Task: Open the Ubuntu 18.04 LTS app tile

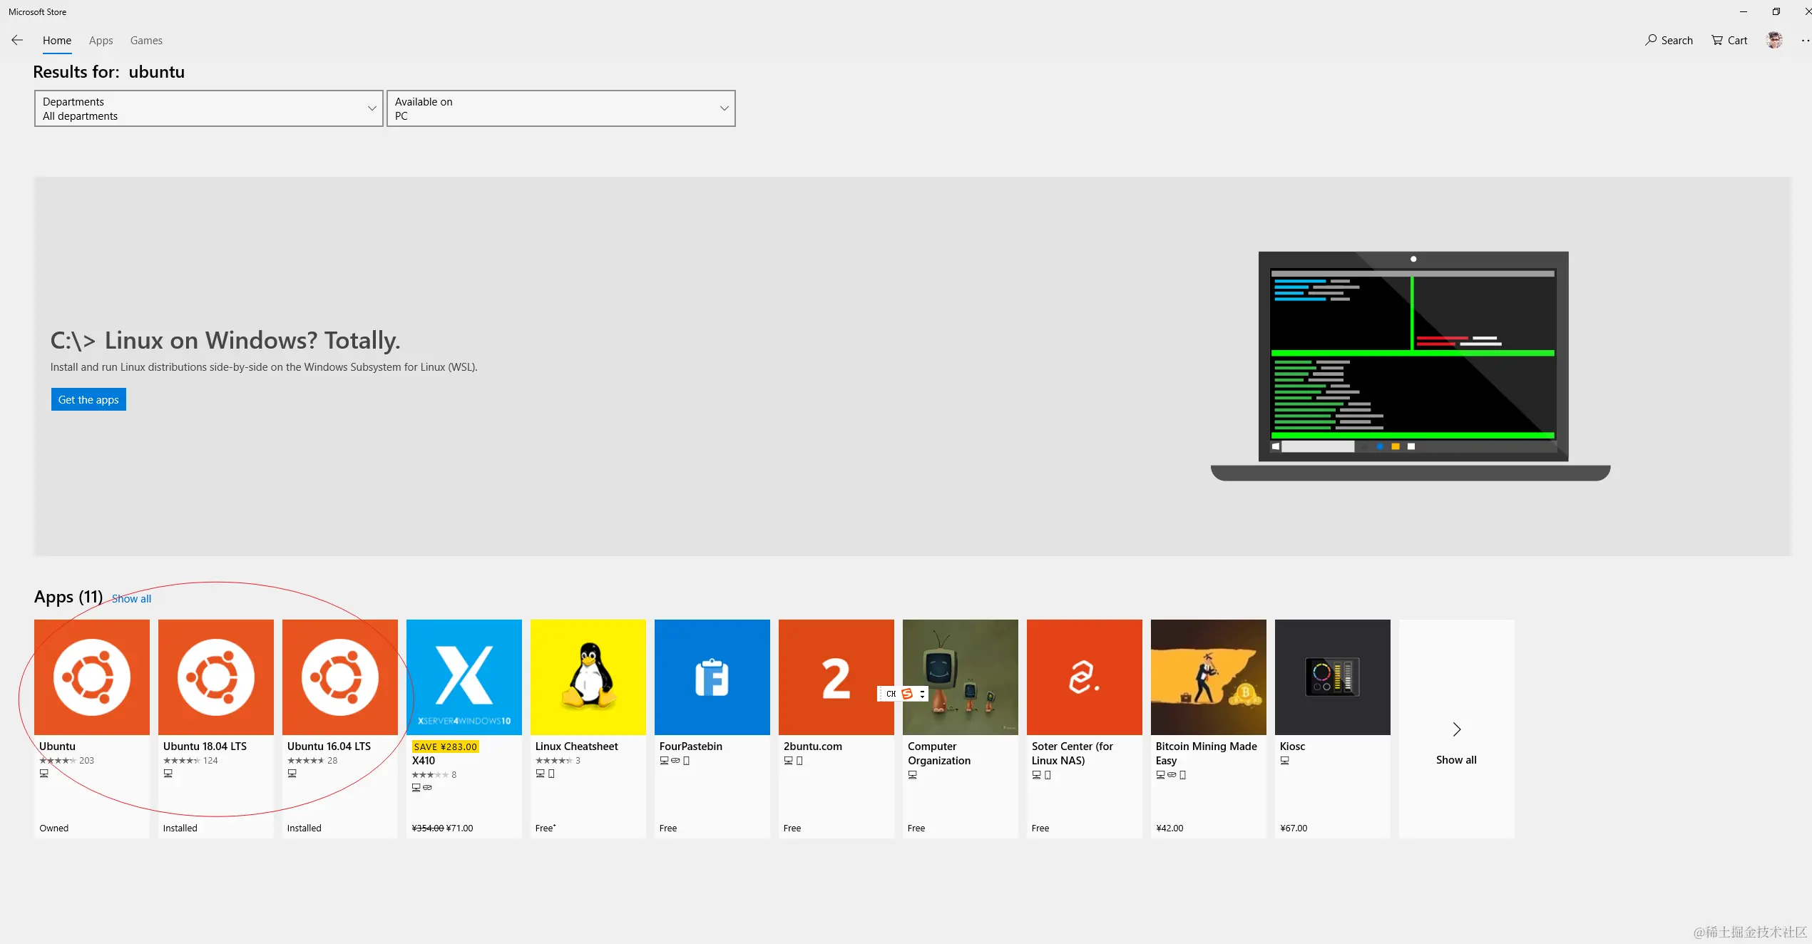Action: coord(215,677)
